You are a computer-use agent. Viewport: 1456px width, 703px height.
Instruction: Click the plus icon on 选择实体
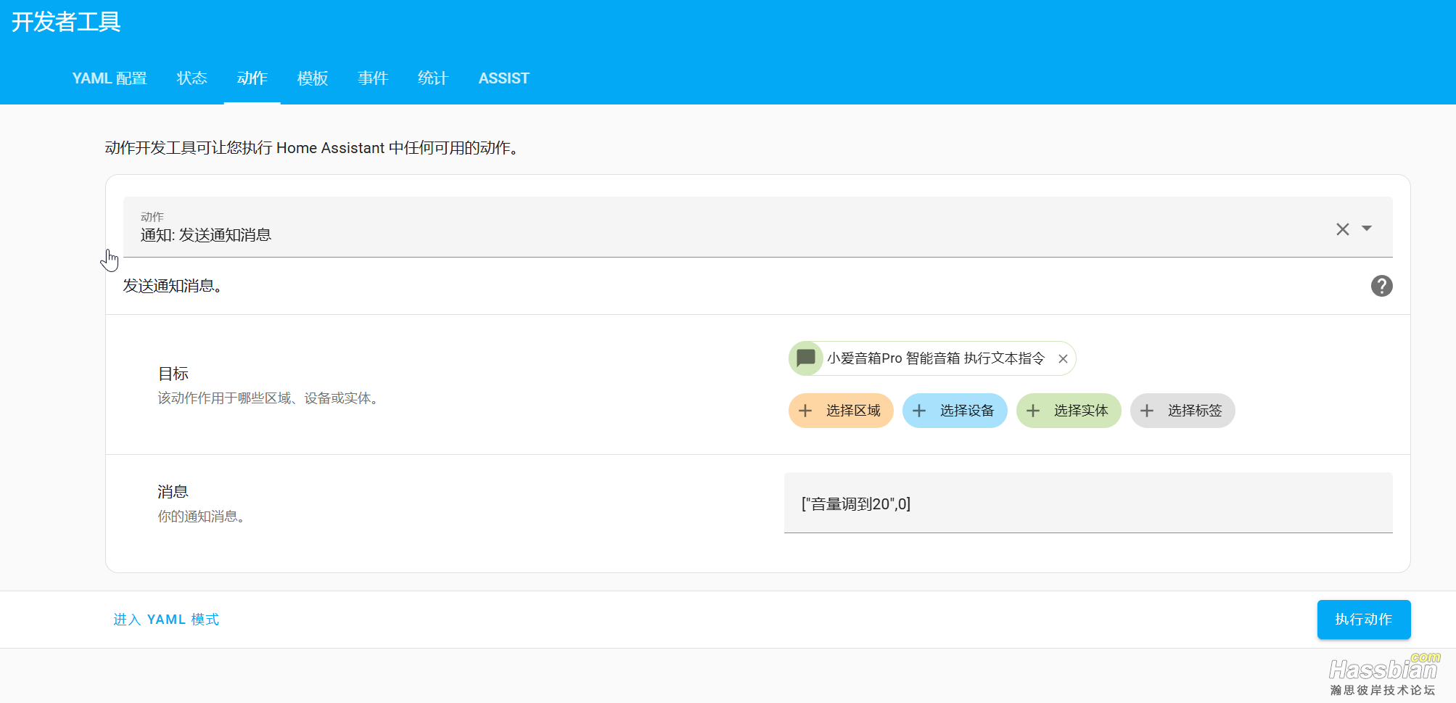[x=1033, y=411]
